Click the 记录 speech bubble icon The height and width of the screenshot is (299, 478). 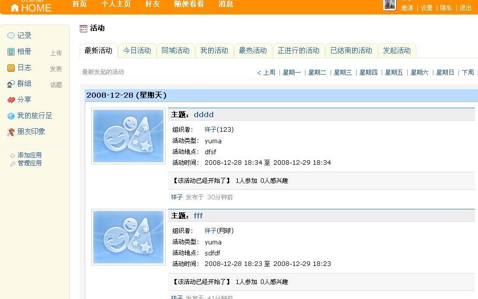(x=11, y=36)
